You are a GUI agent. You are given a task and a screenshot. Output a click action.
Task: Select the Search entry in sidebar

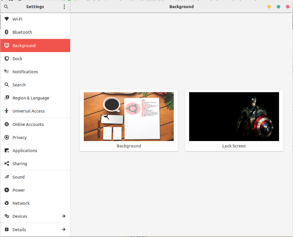(x=19, y=85)
